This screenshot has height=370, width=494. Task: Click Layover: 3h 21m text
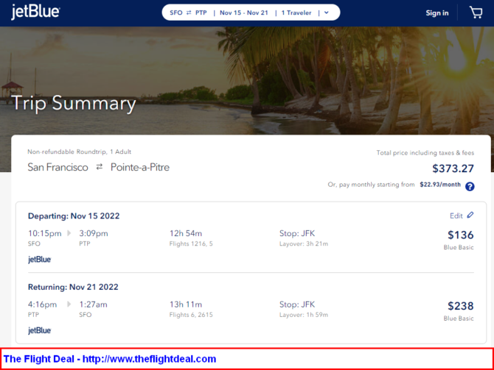click(304, 243)
